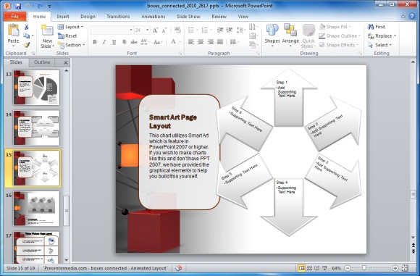This screenshot has height=276, width=420.
Task: Click the Arrange icon
Action: [x=290, y=30]
